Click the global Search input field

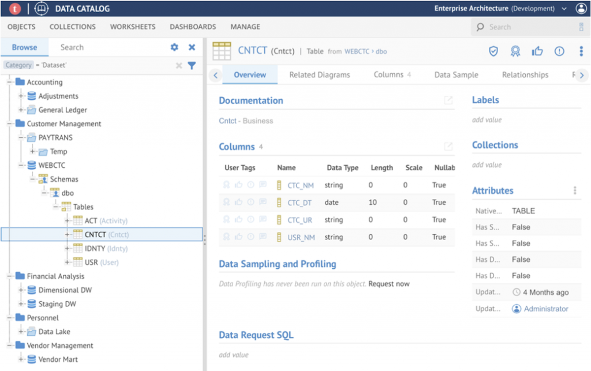pos(531,27)
